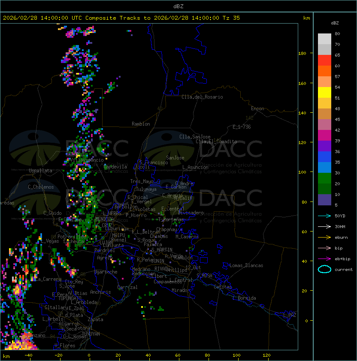Click the 'Mirador' place label
Screen dimensions: 357x361
coord(181,290)
